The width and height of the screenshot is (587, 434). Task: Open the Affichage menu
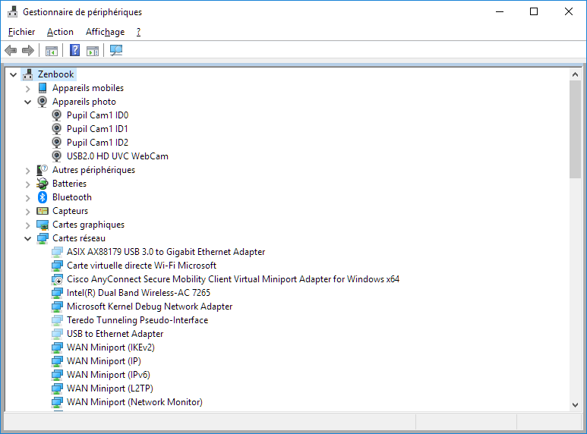106,32
